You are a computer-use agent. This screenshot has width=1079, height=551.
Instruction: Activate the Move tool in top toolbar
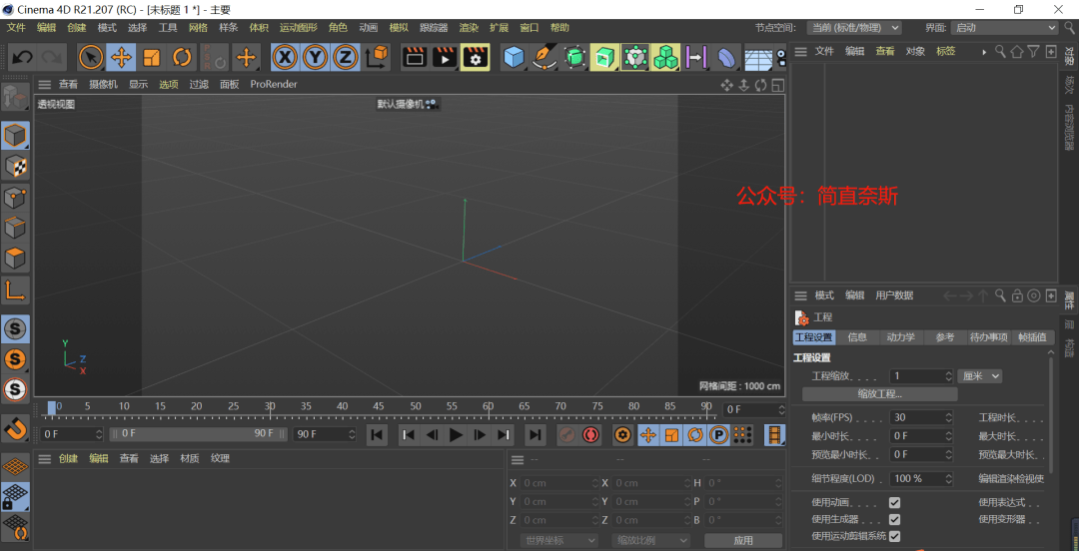tap(121, 57)
